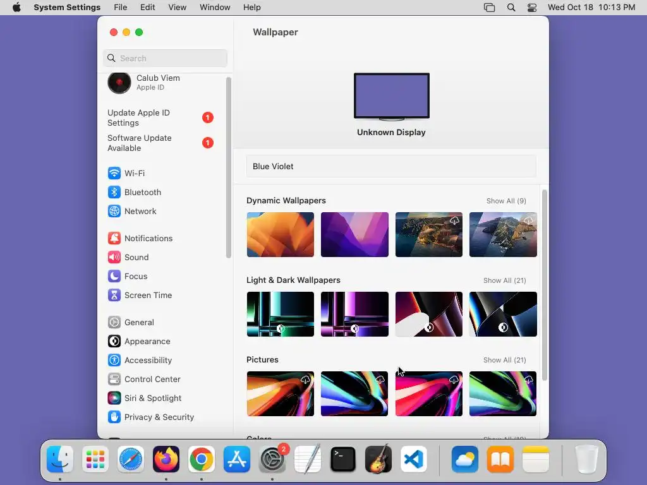Launch Firefox from the Dock
The height and width of the screenshot is (485, 647).
(166, 459)
